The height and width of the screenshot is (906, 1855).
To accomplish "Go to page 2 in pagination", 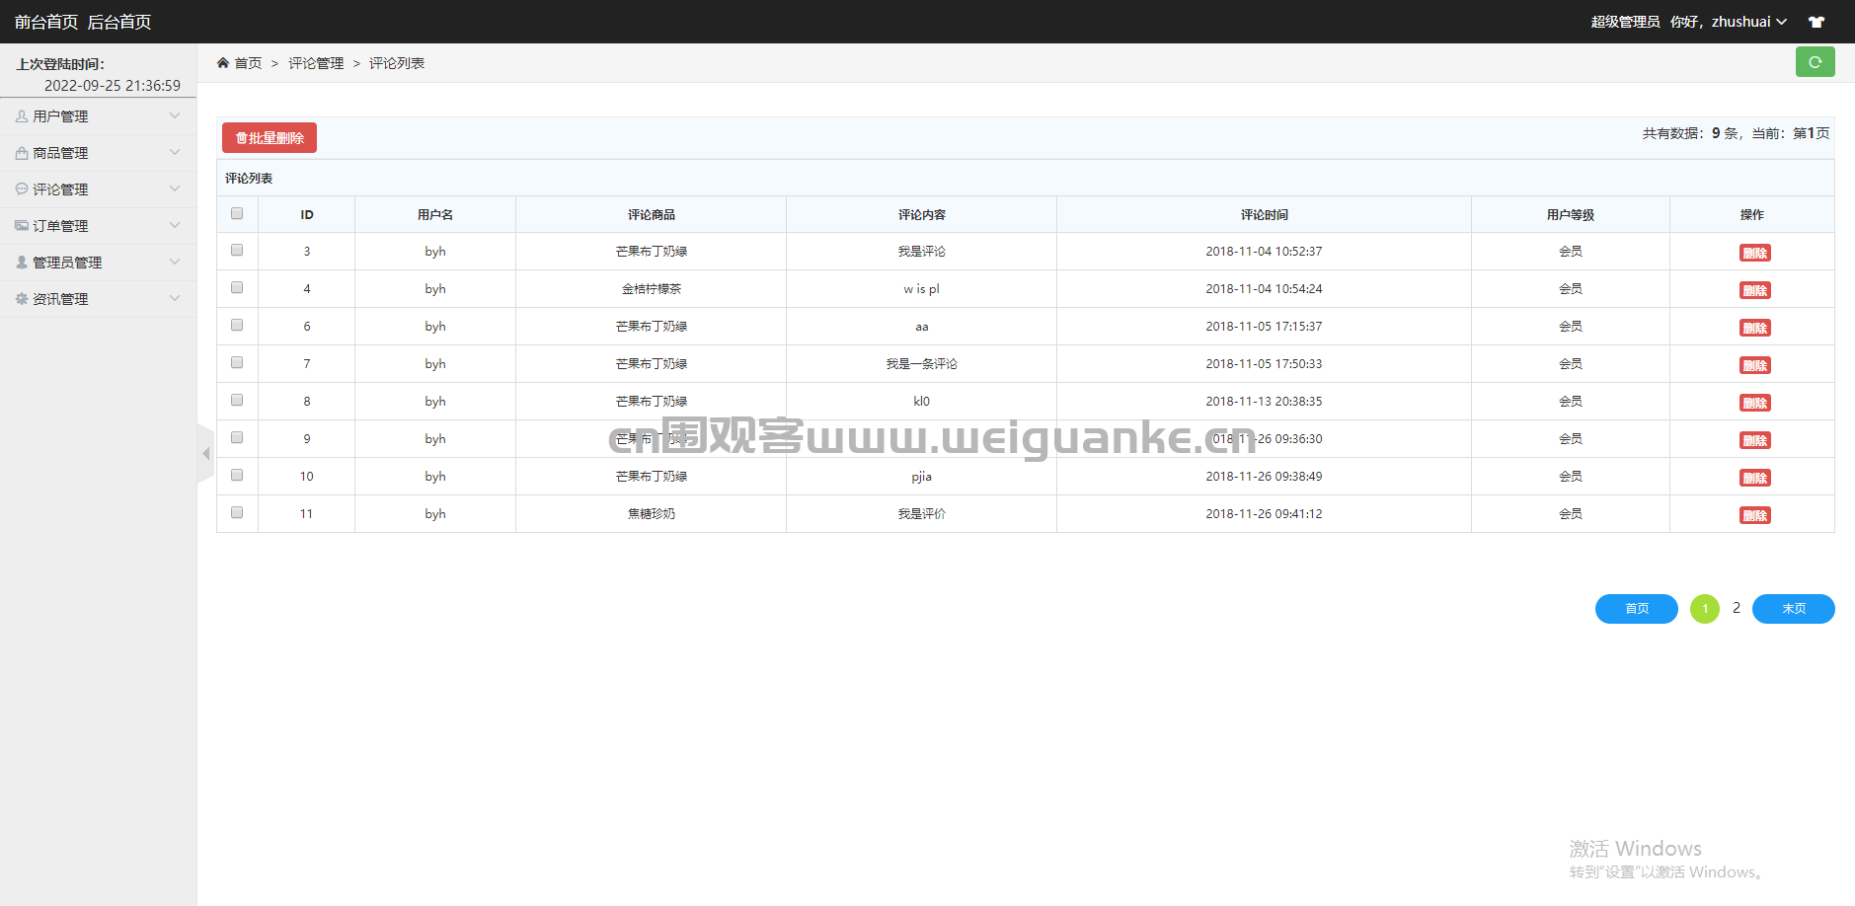I will pyautogui.click(x=1737, y=608).
